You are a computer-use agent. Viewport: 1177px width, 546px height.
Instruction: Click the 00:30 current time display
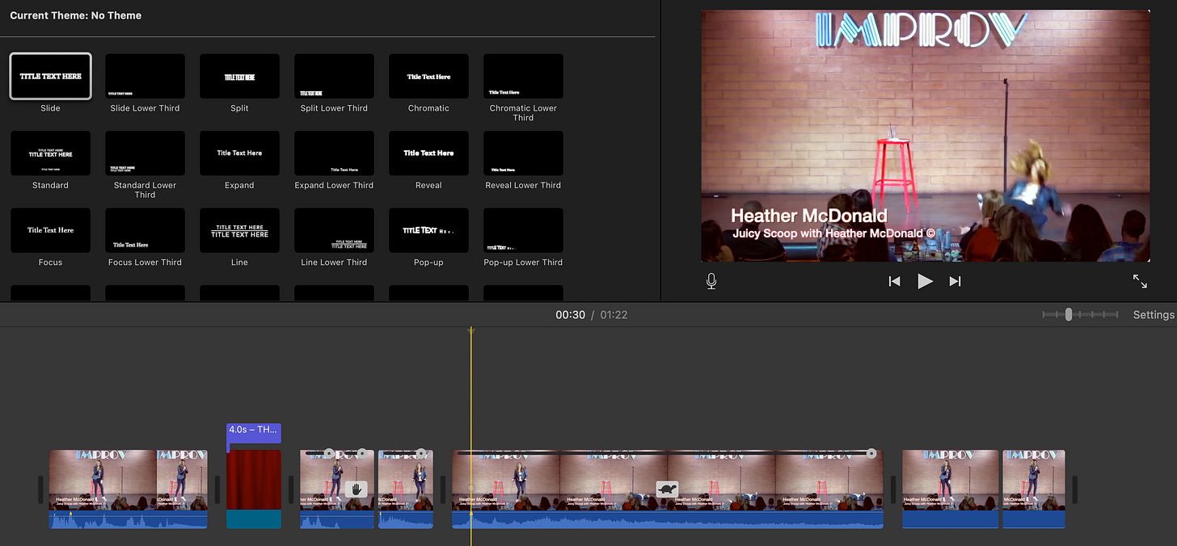pyautogui.click(x=570, y=315)
